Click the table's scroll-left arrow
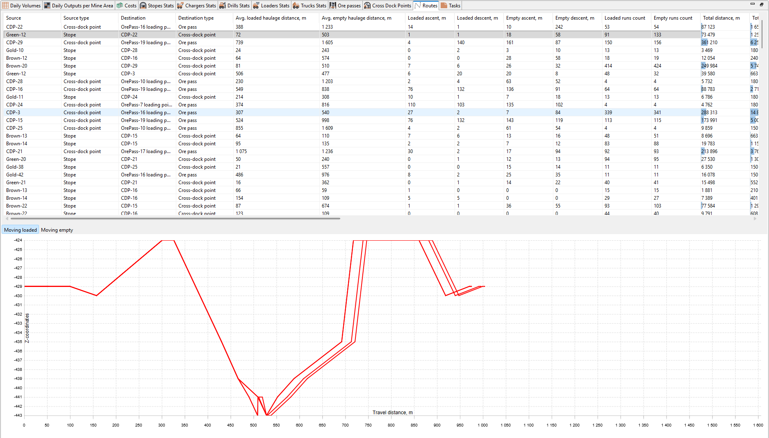 (7, 219)
